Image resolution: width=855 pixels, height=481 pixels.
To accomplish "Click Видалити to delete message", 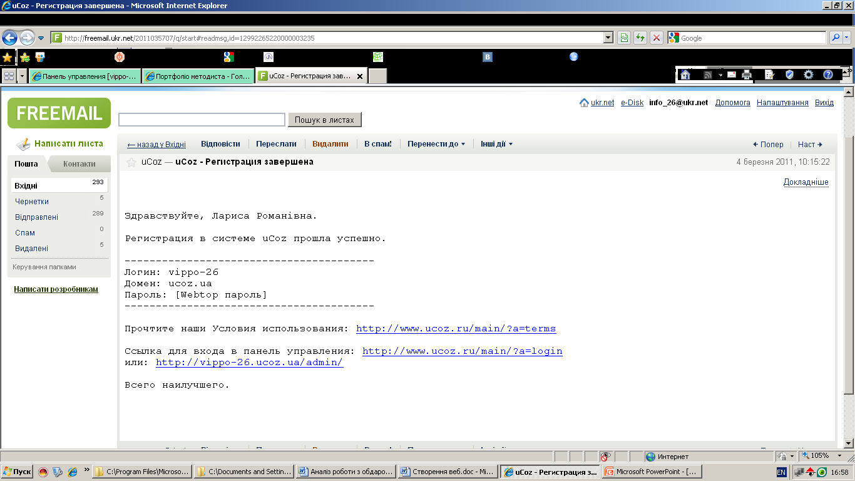I will (330, 144).
